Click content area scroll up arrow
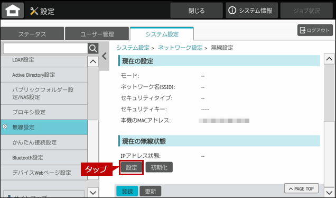Screen dimensions: 336x198 (x=329, y=59)
